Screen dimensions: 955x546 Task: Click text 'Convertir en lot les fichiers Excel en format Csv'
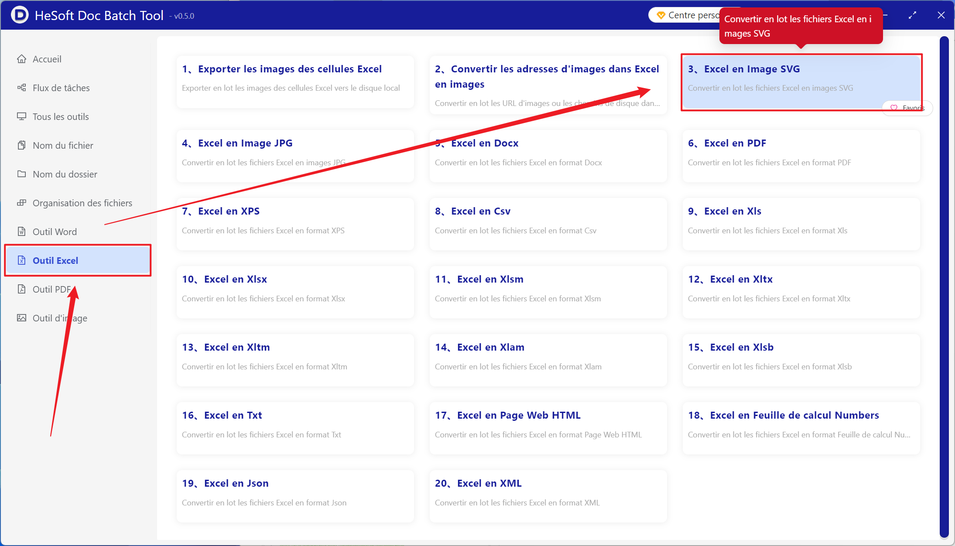515,230
